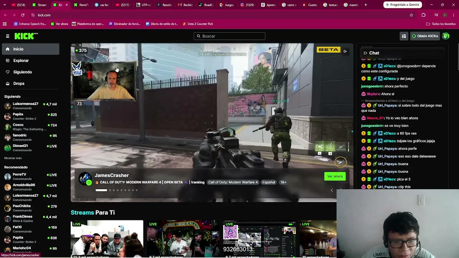Open the Eliminador de fond... bookmark
This screenshot has height=258, width=459.
tap(124, 24)
